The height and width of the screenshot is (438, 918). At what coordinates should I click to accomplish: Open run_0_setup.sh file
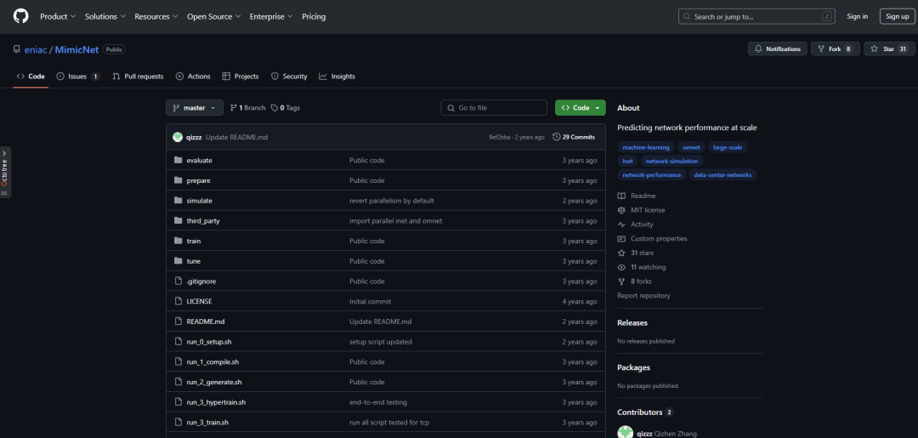[210, 342]
